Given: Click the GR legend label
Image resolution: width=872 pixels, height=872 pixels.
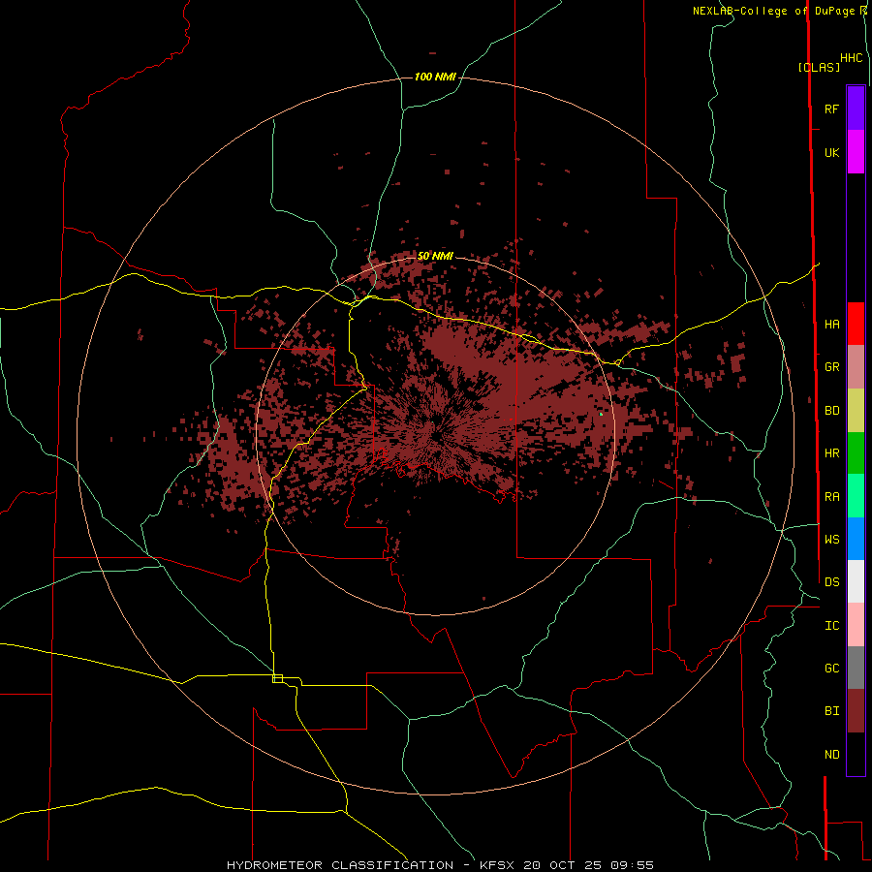Looking at the screenshot, I should pyautogui.click(x=831, y=367).
